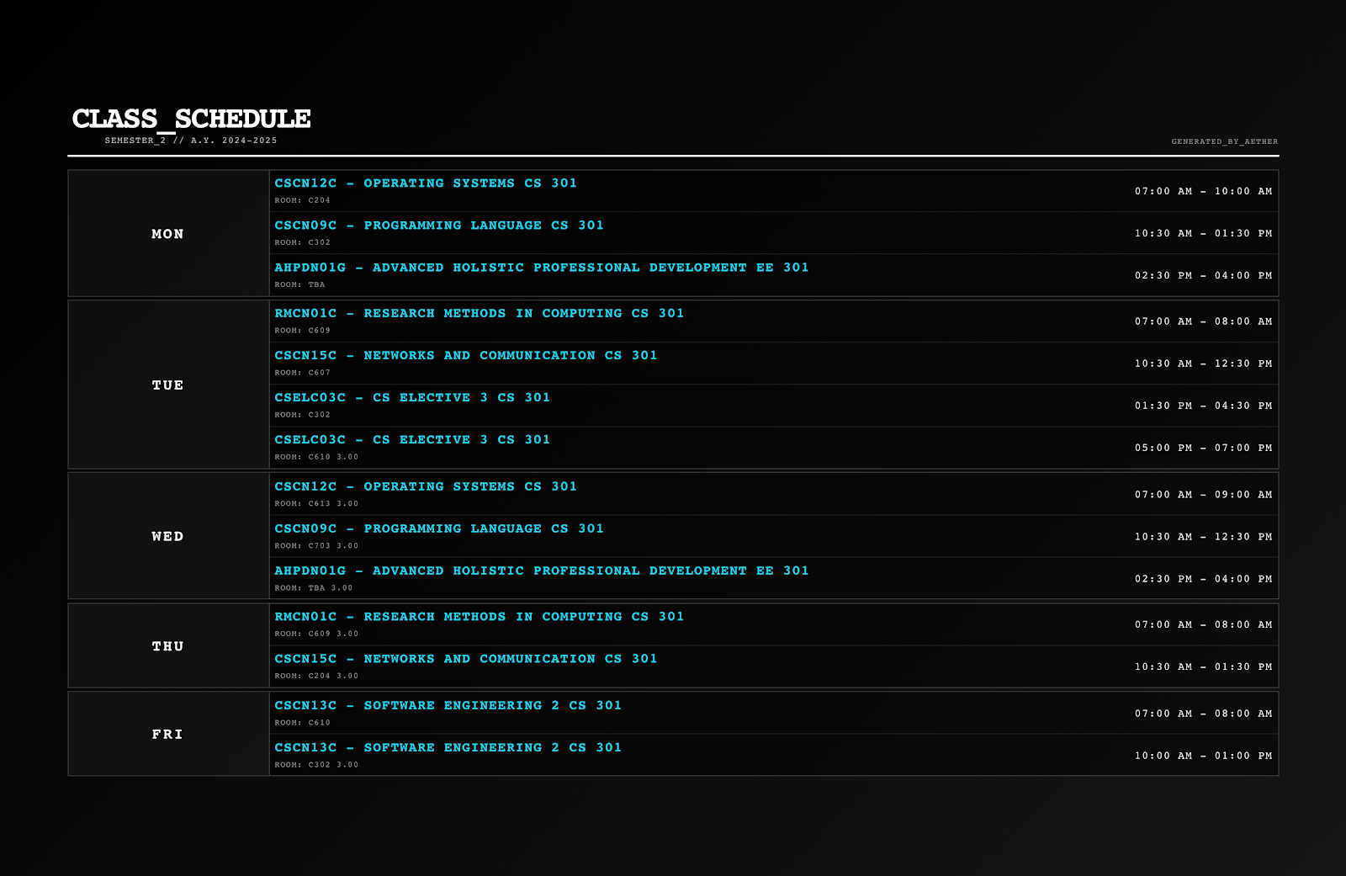
Task: Click the 'ROOM: C613 3.00' label
Action: (316, 504)
